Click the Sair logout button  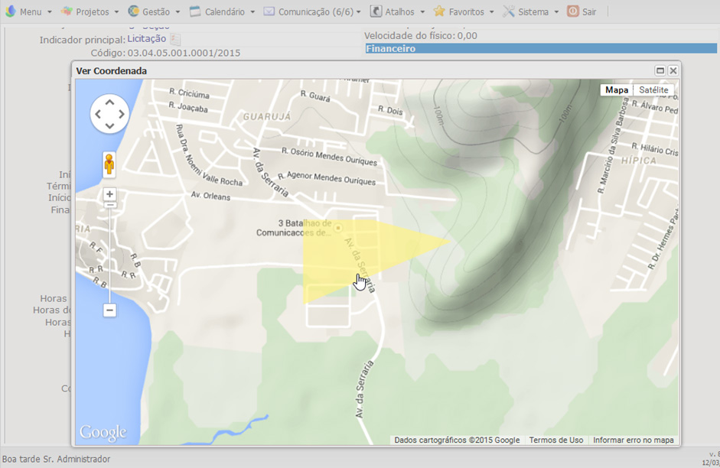click(x=582, y=11)
